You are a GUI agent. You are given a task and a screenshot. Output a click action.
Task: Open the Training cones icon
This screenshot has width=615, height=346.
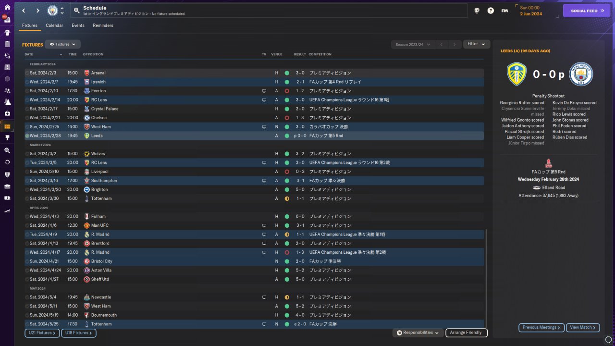7,102
